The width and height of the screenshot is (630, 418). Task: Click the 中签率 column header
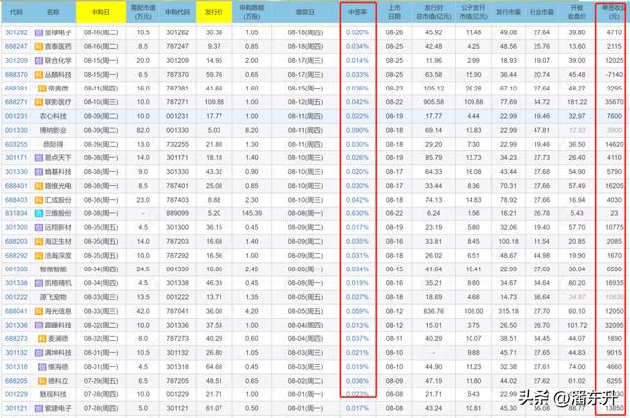357,12
